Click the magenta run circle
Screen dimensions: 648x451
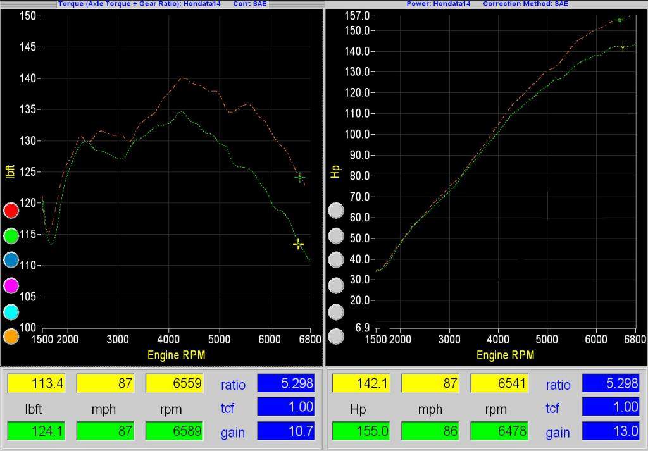(x=11, y=286)
